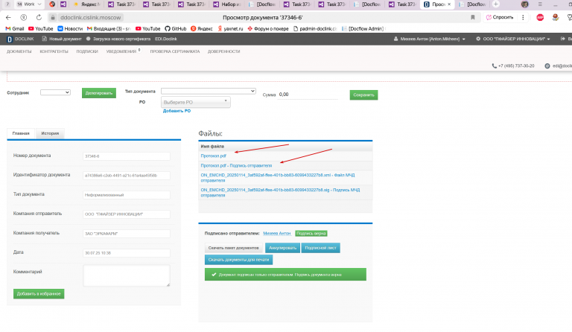Open the ПОДПИСКИ menu

point(87,52)
